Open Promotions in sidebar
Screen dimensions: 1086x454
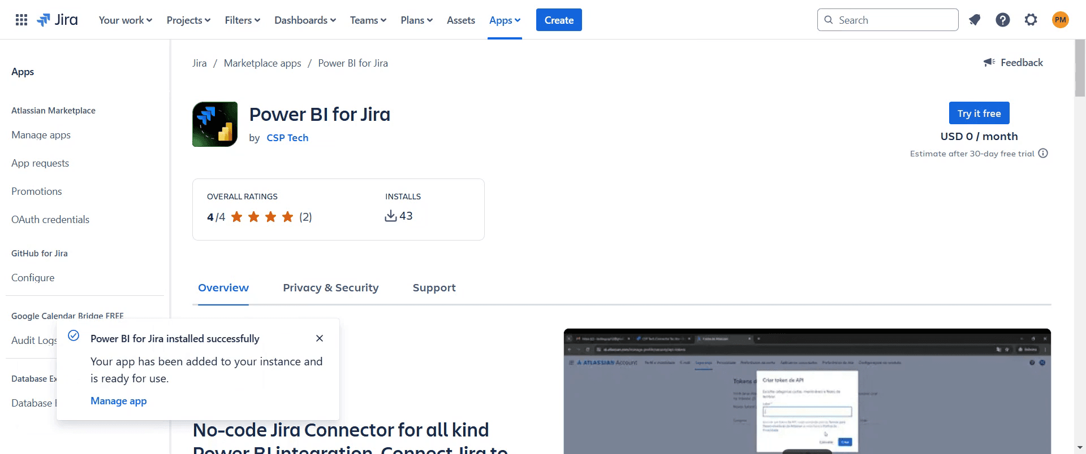pos(37,191)
